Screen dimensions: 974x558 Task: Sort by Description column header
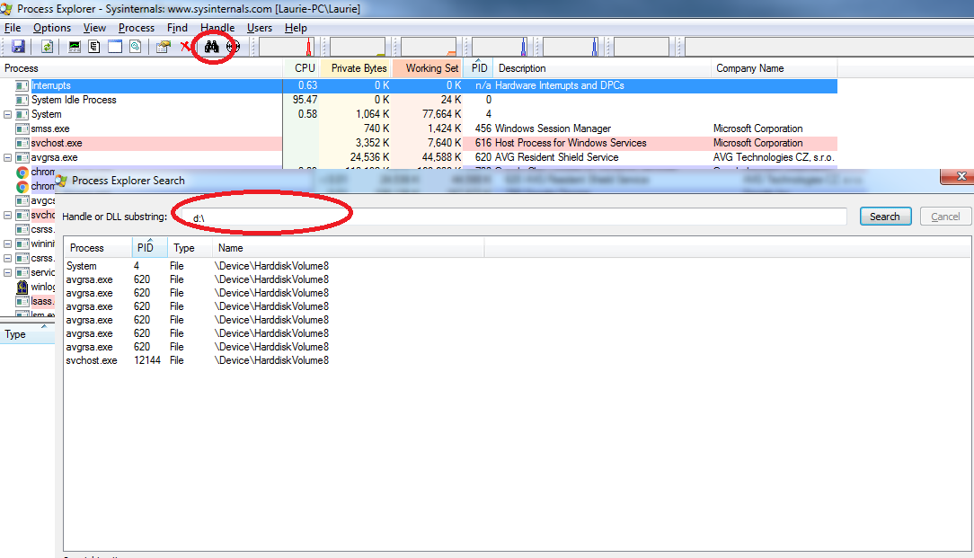(602, 68)
